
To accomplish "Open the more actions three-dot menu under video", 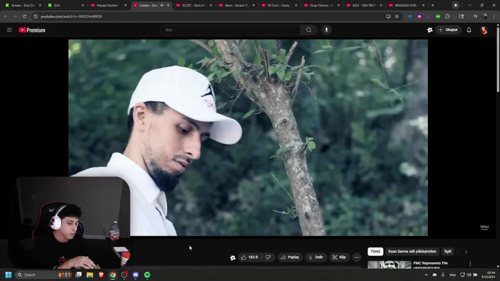I will pos(357,257).
